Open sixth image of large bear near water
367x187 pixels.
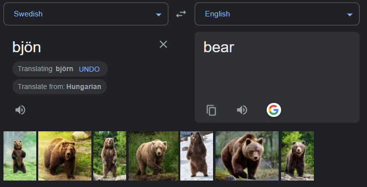[x=247, y=156]
